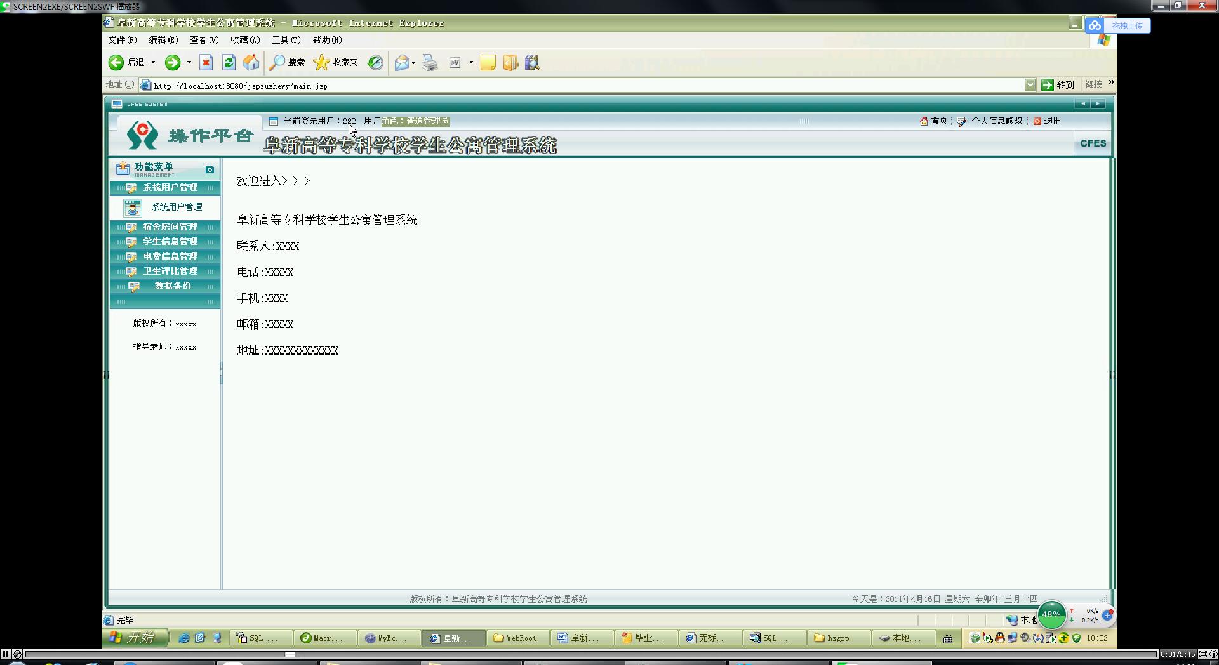Click the player fullscreen icon at bottom right
The image size is (1219, 665).
pyautogui.click(x=1202, y=654)
